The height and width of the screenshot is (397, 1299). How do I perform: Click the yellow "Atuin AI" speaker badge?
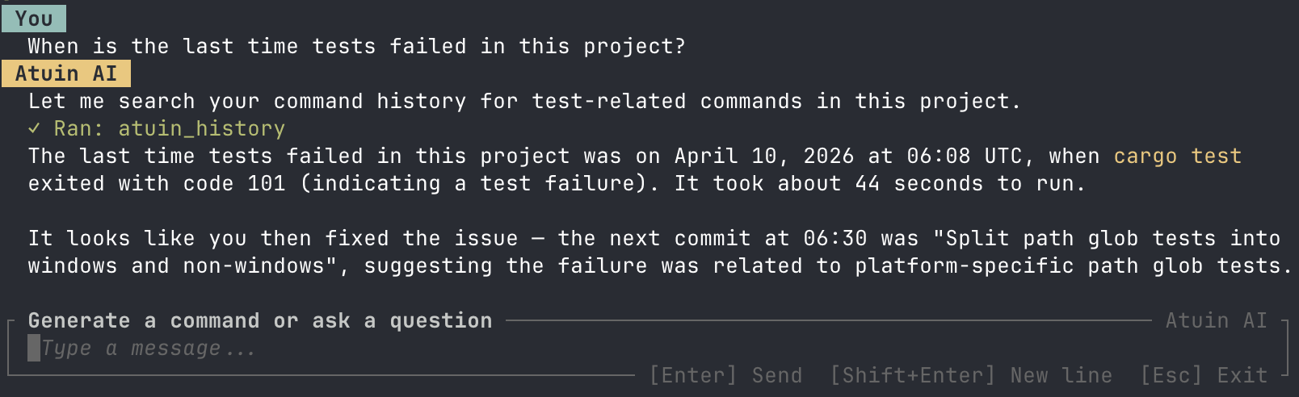[66, 73]
